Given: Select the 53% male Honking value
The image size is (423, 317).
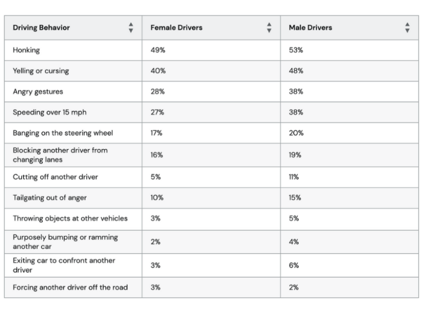Looking at the screenshot, I should coord(296,50).
